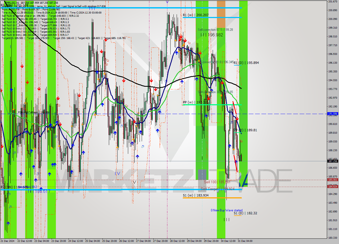Viewport: 339px width, 244px height.
Task: Click the '31 Dec 04:00' time axis label
Action: point(245,241)
